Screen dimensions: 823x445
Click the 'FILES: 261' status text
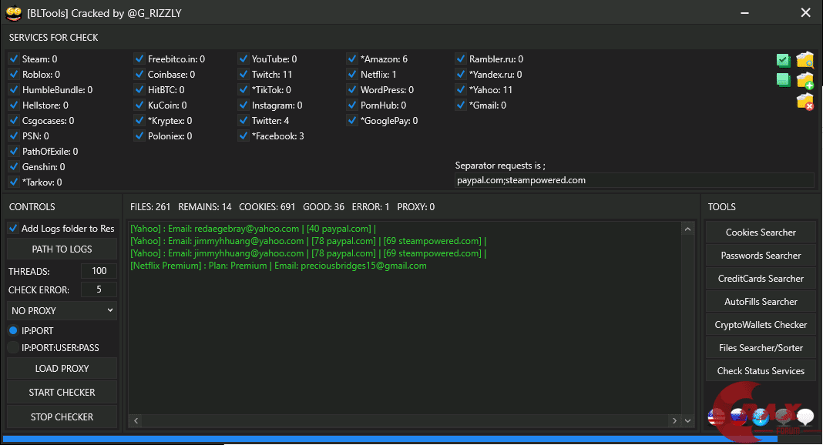click(150, 206)
